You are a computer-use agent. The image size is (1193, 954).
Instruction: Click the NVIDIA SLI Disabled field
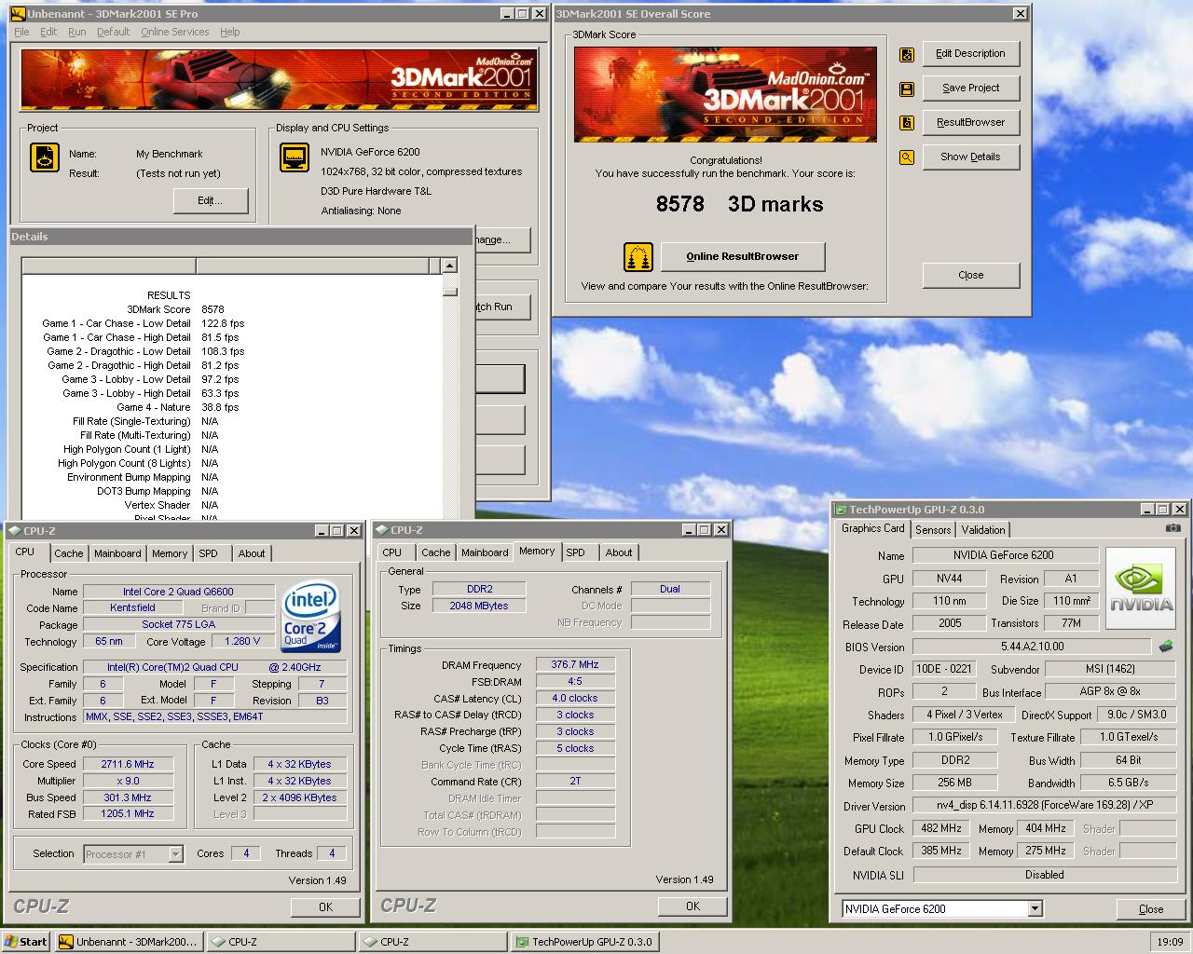(1044, 876)
